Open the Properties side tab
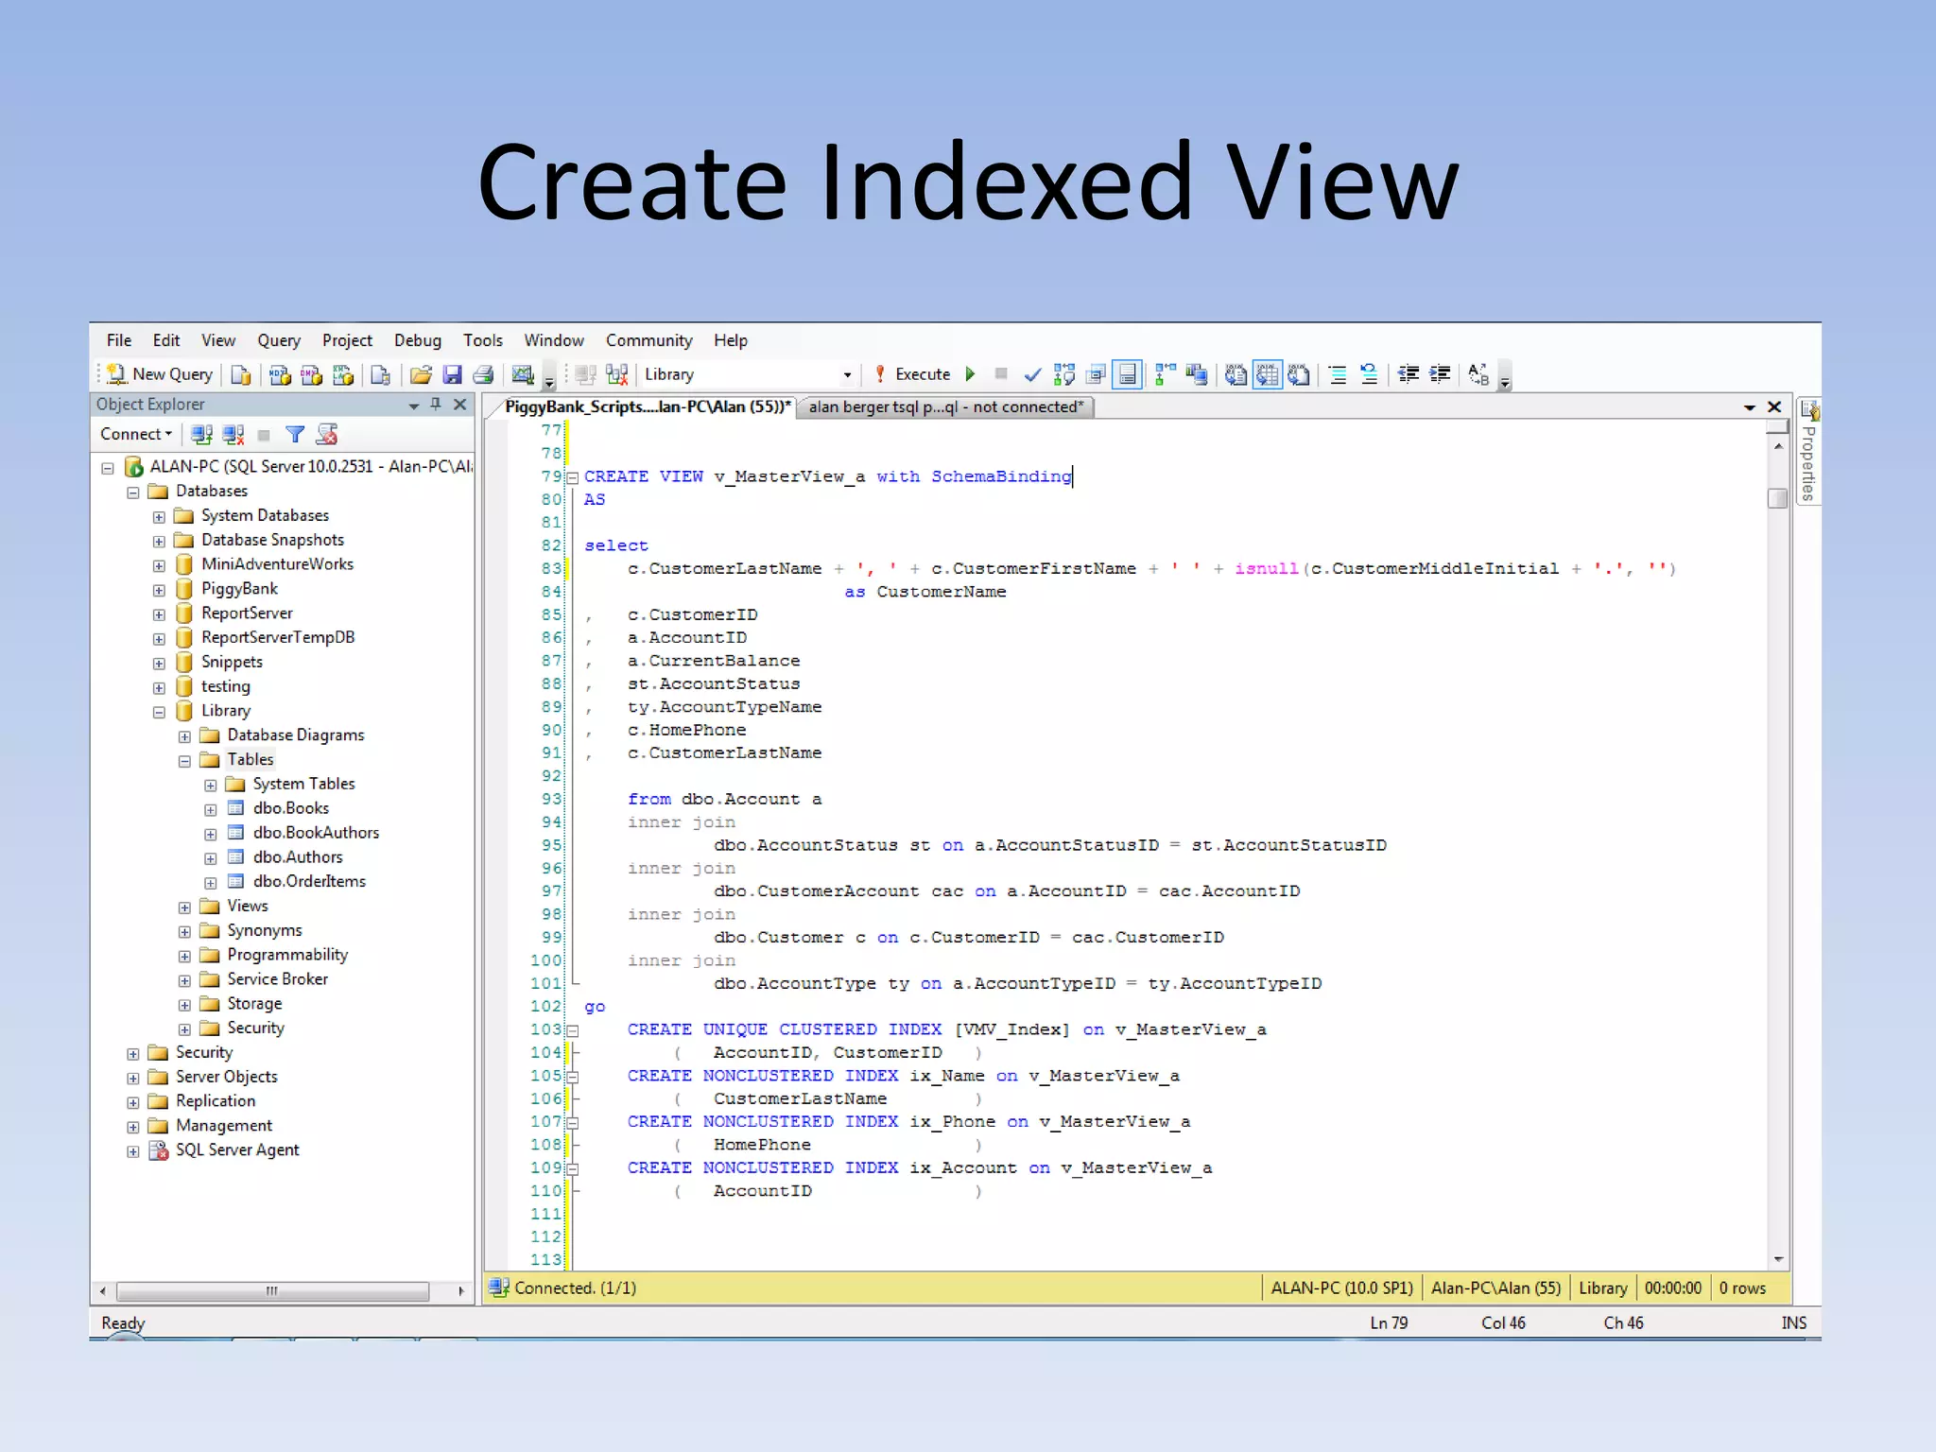 pos(1807,454)
